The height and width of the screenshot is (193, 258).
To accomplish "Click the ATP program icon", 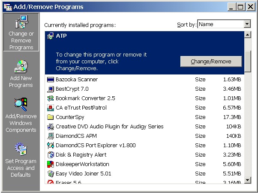I will tap(50, 36).
